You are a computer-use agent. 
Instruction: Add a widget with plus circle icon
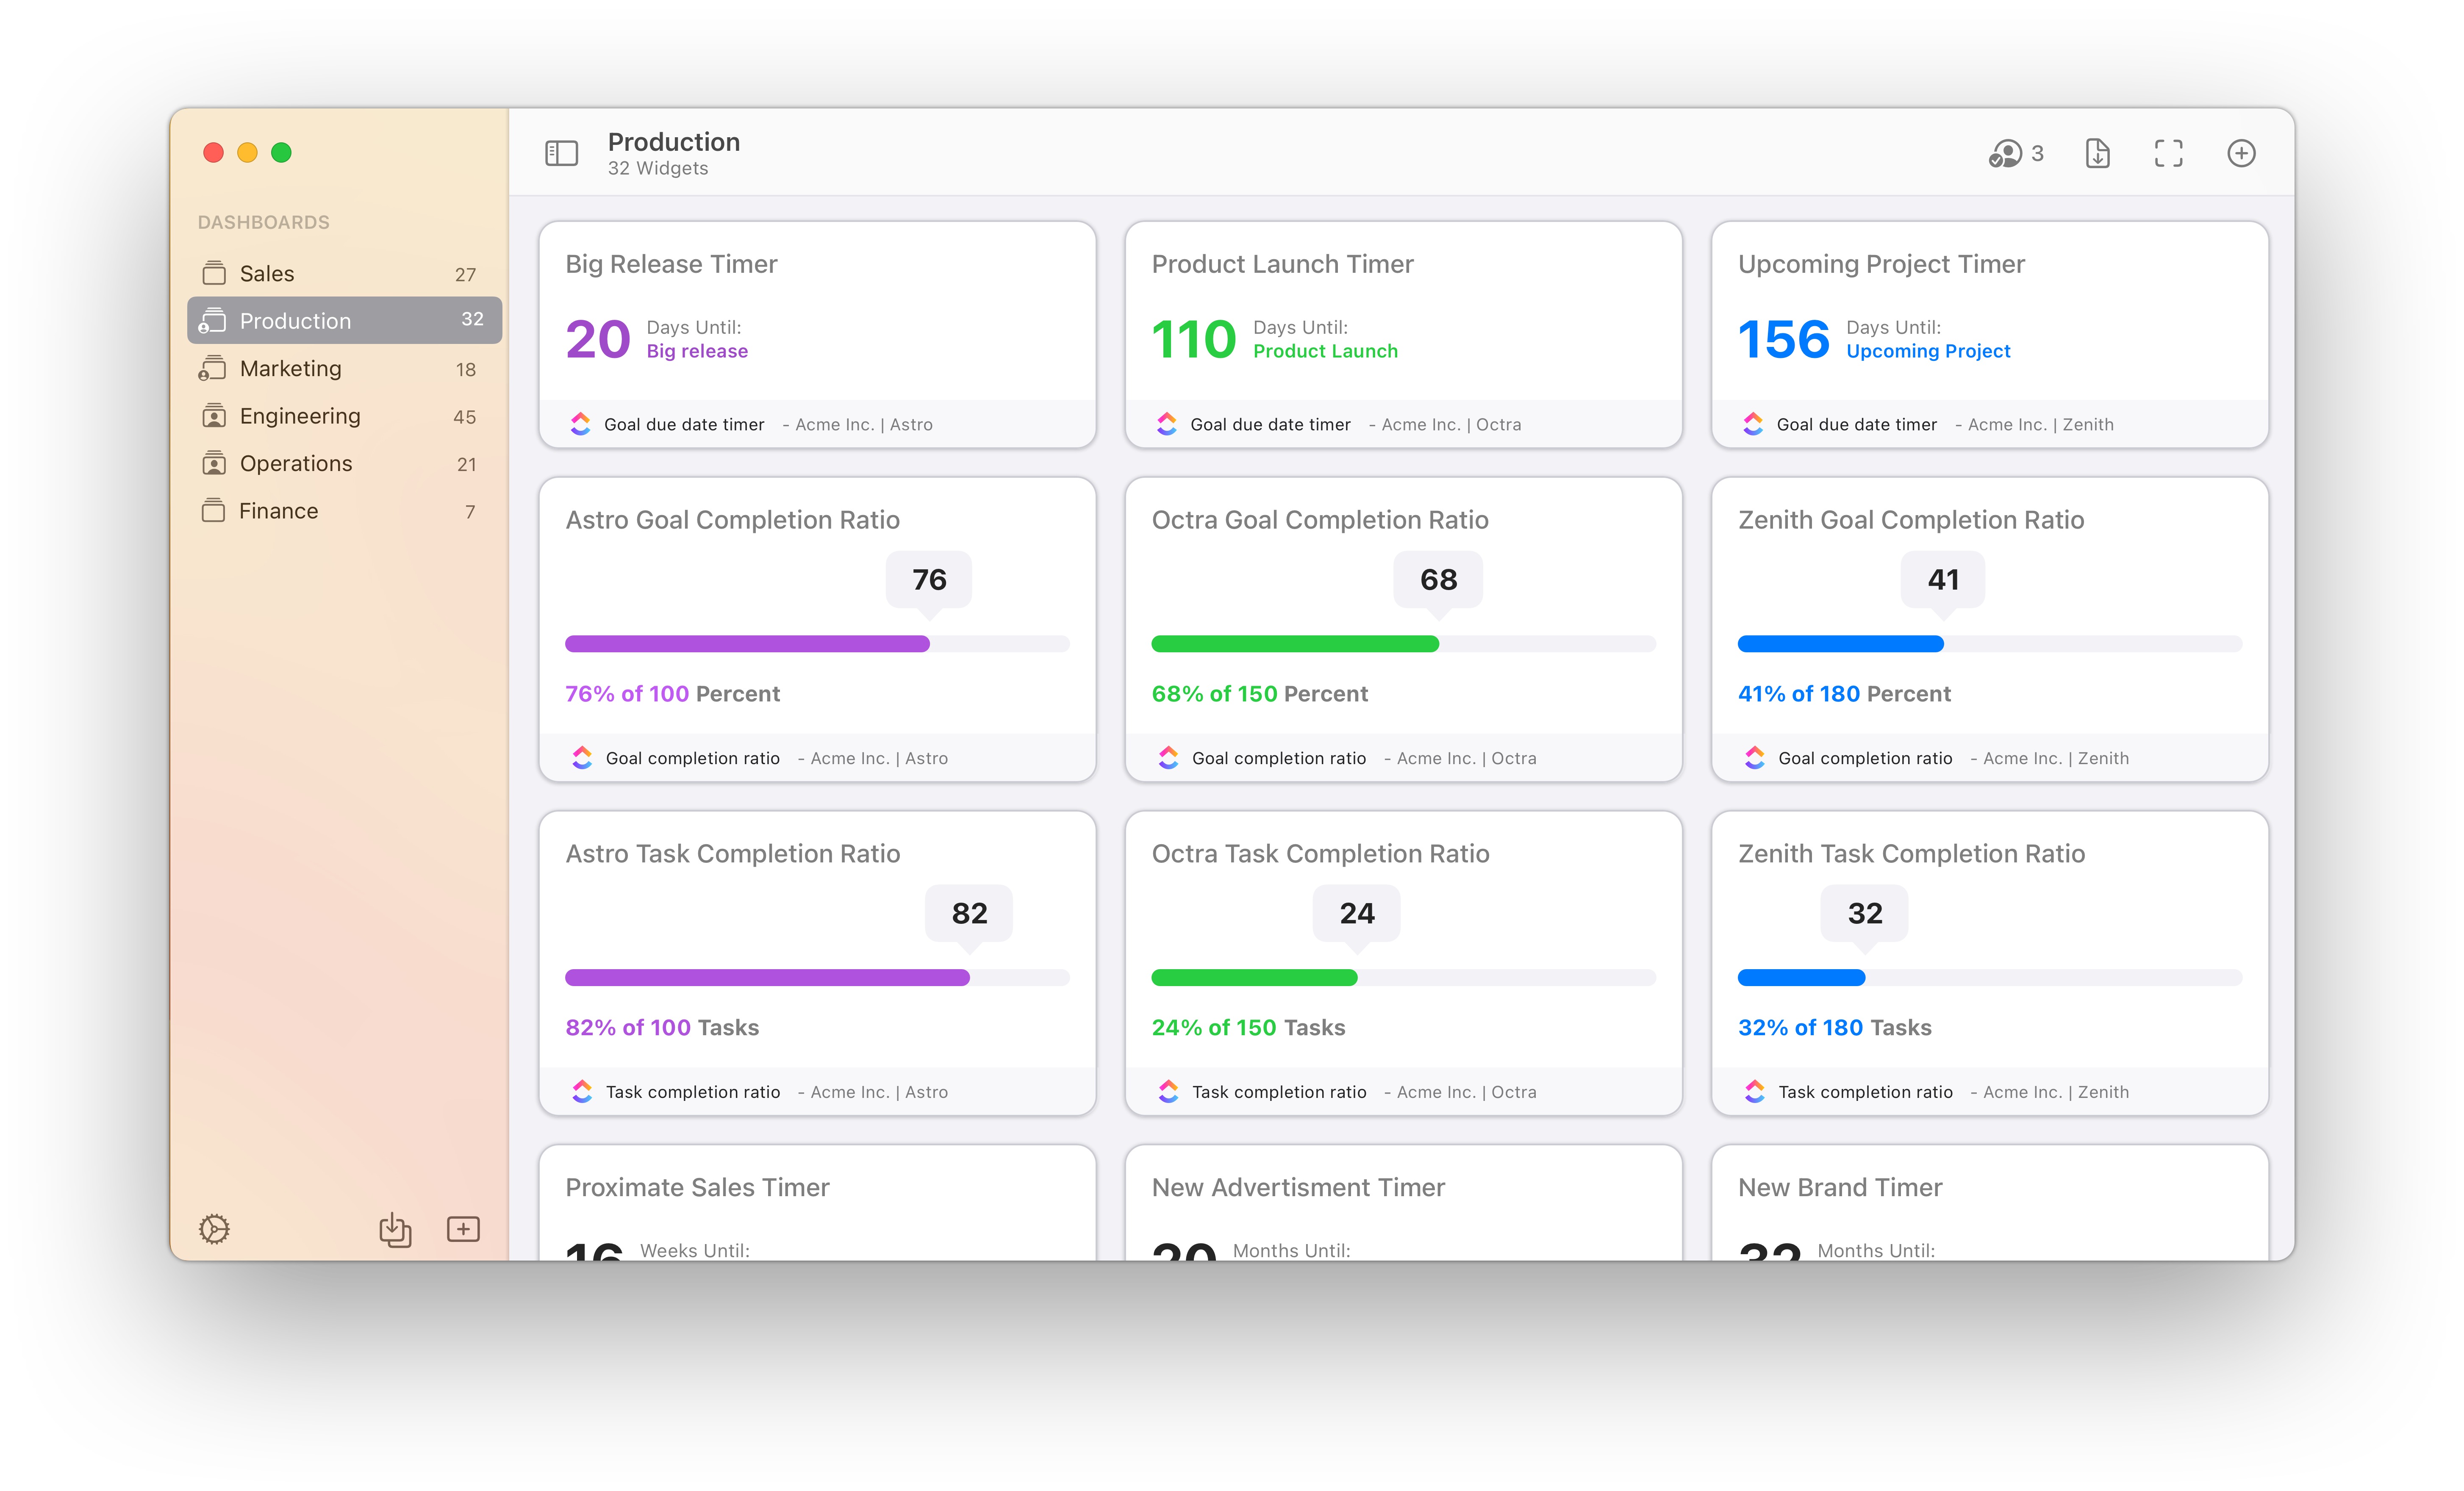2241,153
